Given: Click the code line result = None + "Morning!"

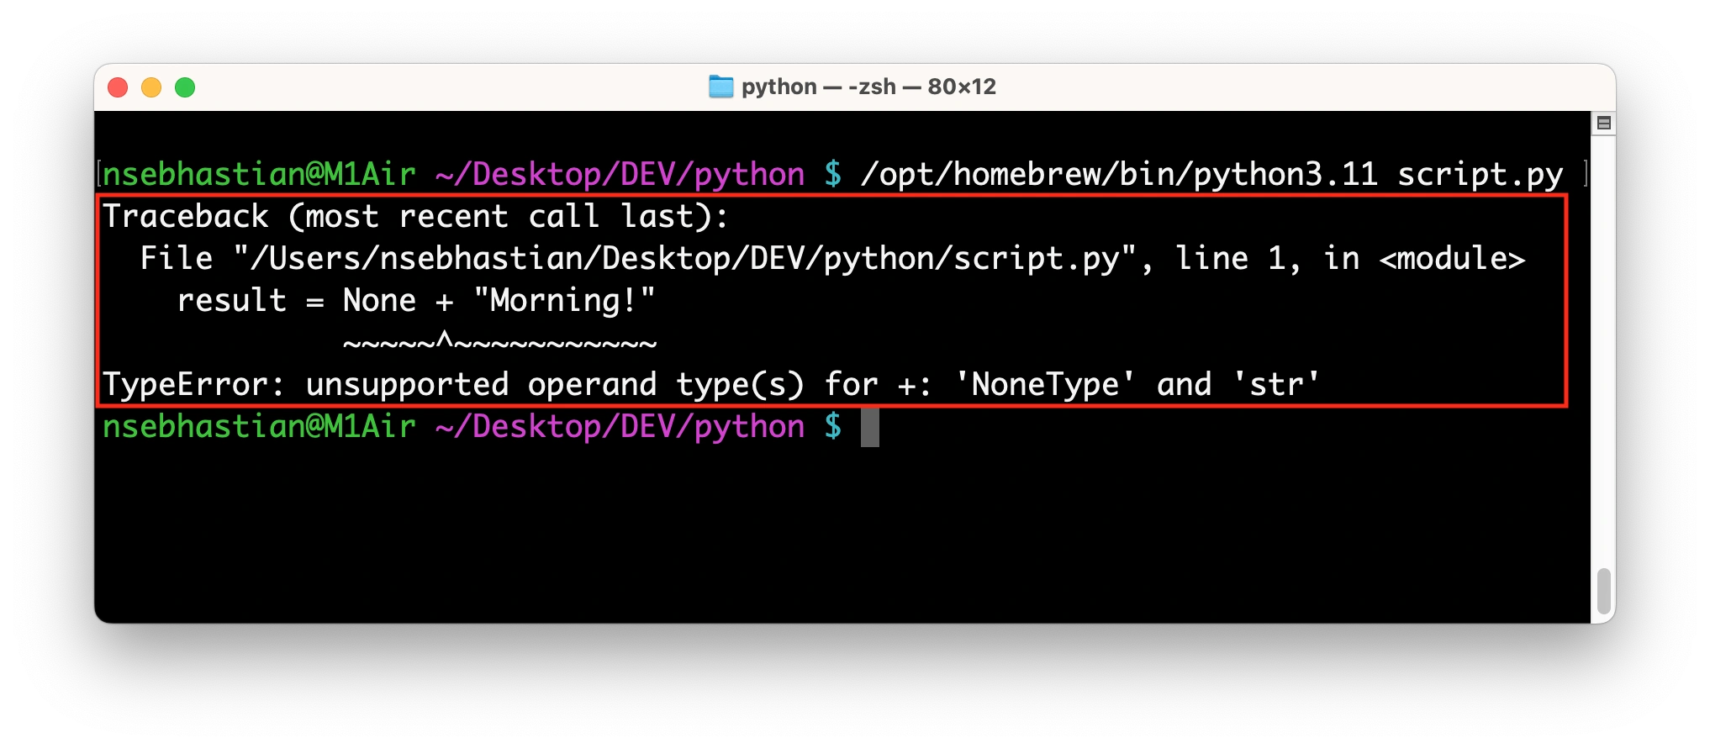Looking at the screenshot, I should (x=415, y=301).
